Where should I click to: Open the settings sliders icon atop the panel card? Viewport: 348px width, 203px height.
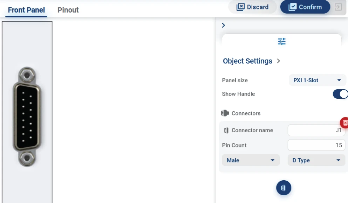(x=281, y=41)
